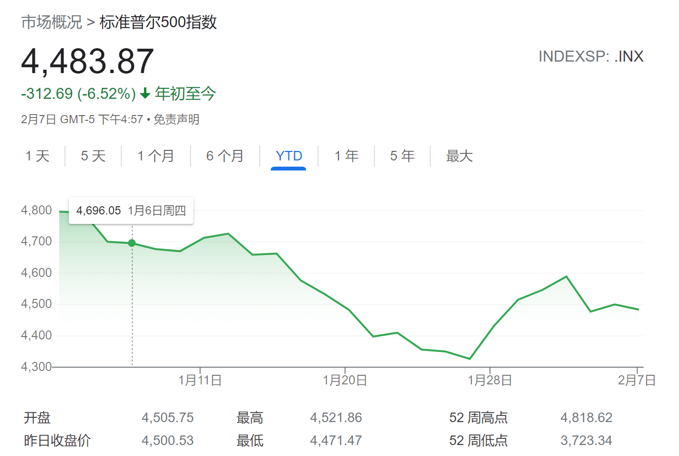Click the 1月20日 axis marker
Screen dimensions: 679x456
tap(345, 380)
